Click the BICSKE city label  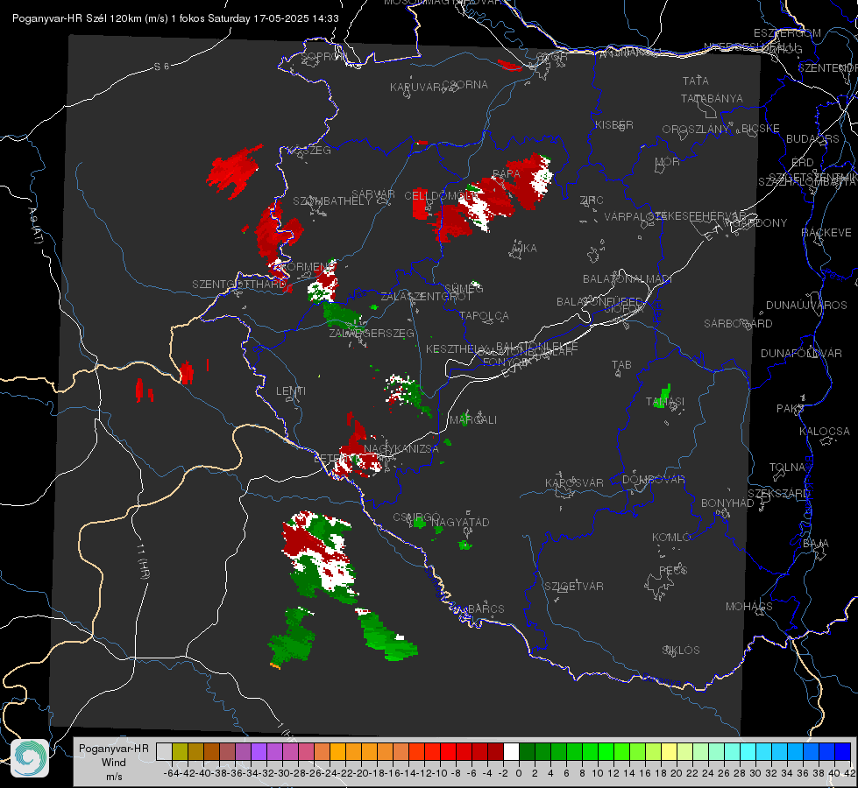pyautogui.click(x=761, y=129)
